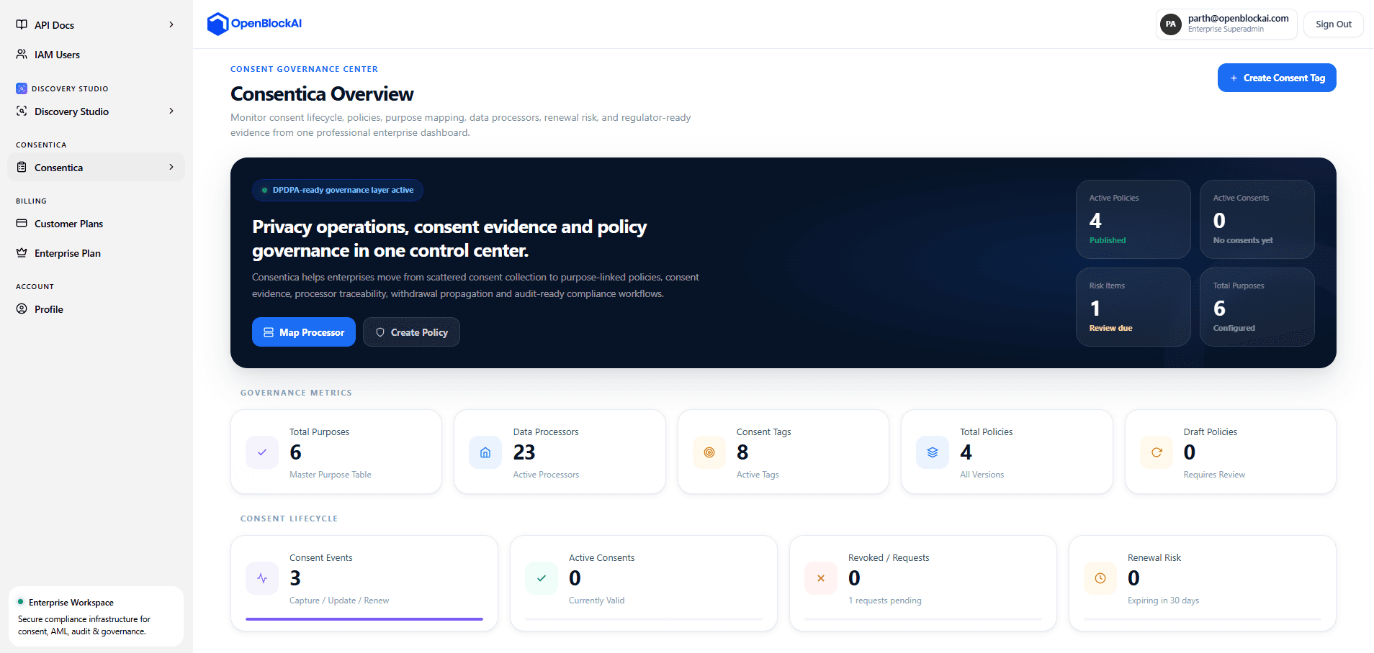Click the PA avatar badge

(x=1171, y=24)
